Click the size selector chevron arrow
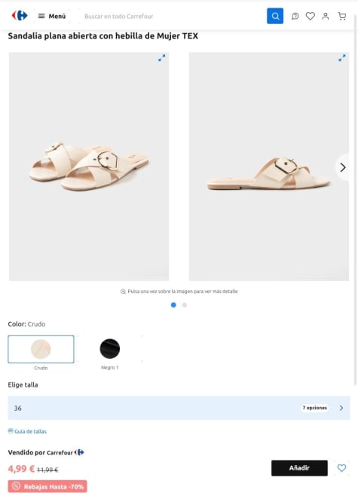 point(341,408)
